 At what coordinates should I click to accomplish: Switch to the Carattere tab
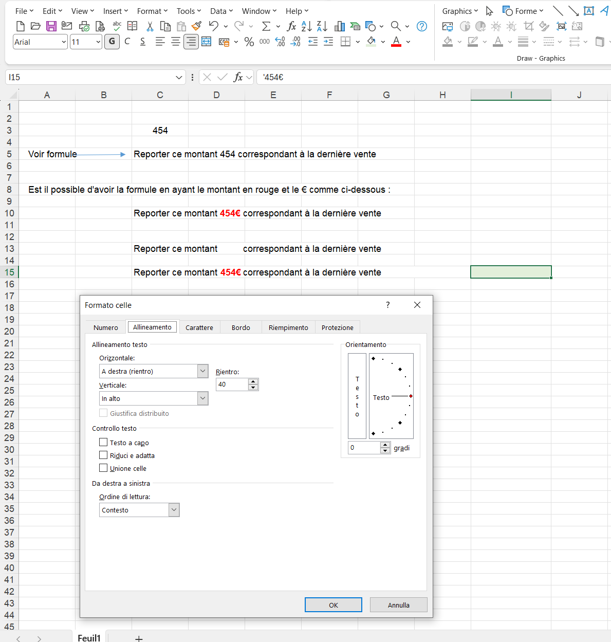pyautogui.click(x=199, y=327)
